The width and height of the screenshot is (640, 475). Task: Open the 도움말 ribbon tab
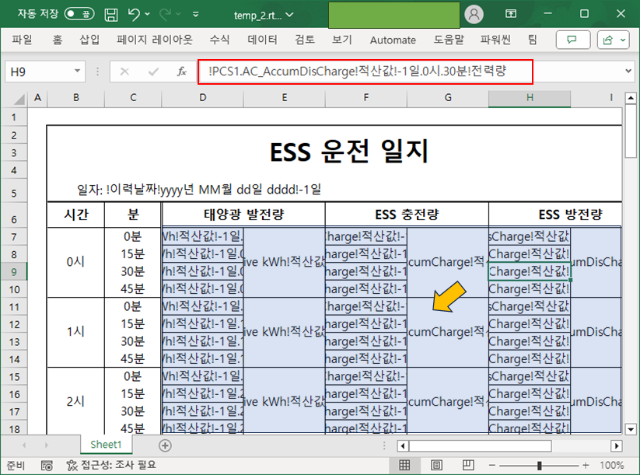[x=449, y=40]
